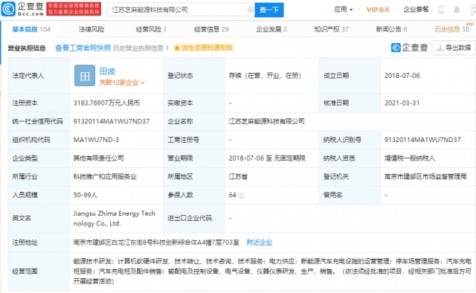This screenshot has width=476, height=293.
Task: Select business term 2018-07-06 至 无固定期限
Action: click(x=267, y=158)
